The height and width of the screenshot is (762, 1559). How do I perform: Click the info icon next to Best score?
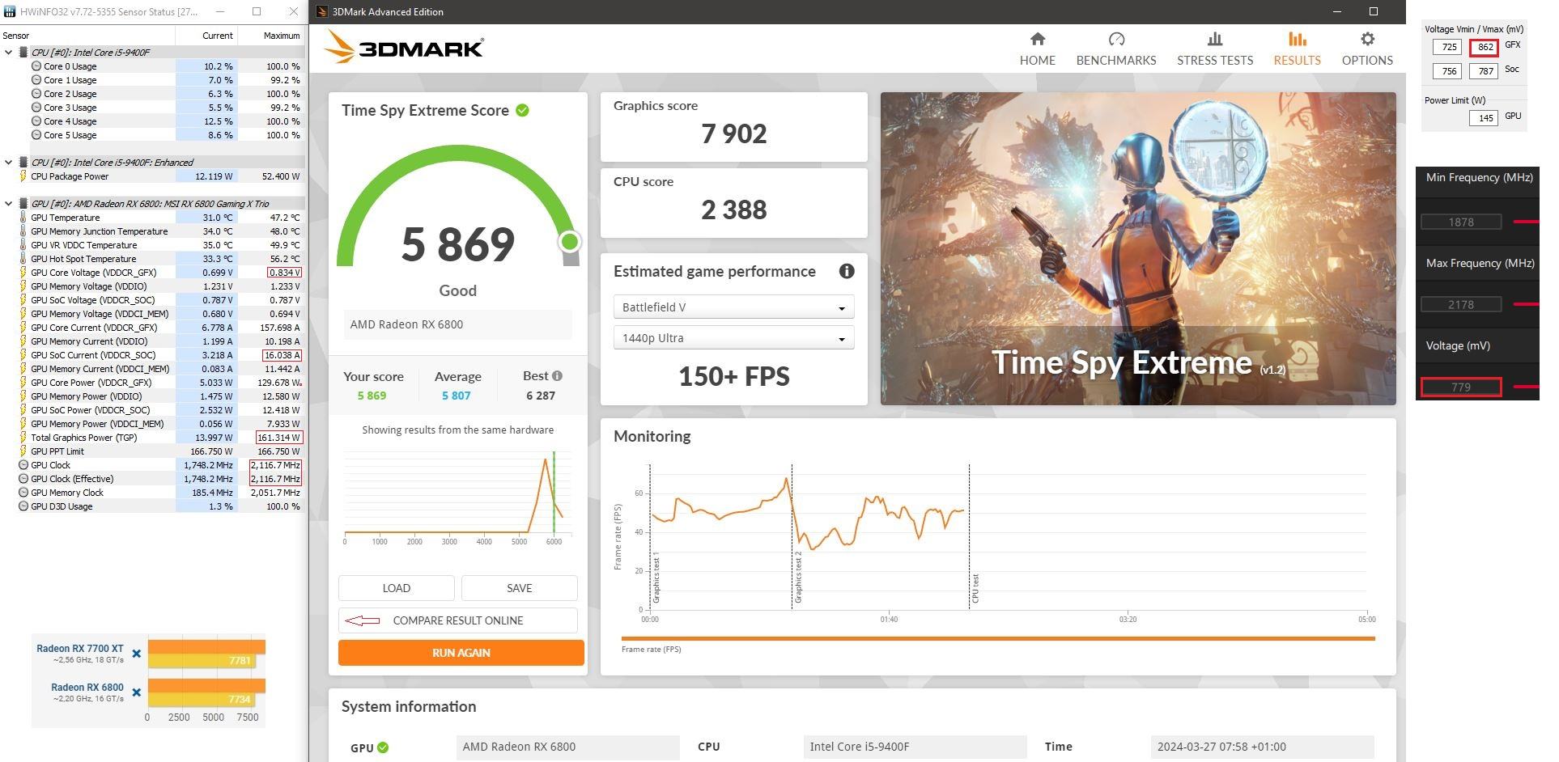coord(557,376)
